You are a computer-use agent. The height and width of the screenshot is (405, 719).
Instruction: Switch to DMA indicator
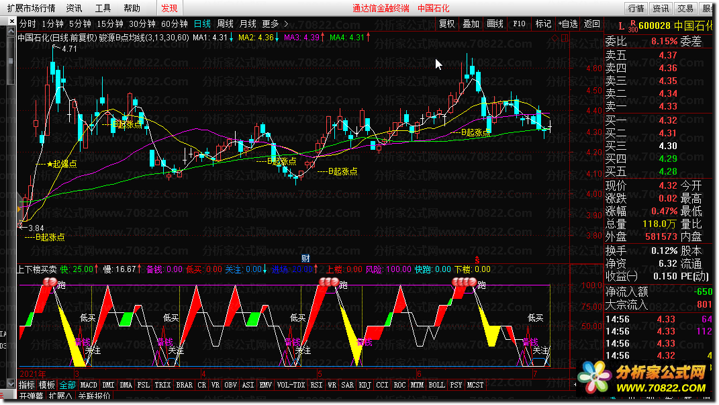pos(126,386)
